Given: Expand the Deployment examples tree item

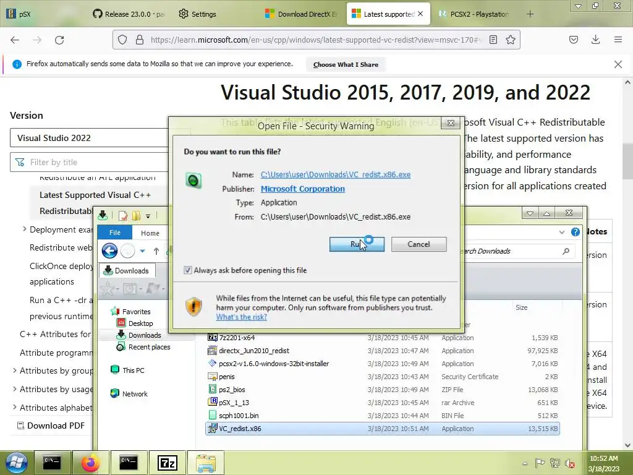Looking at the screenshot, I should click(25, 229).
